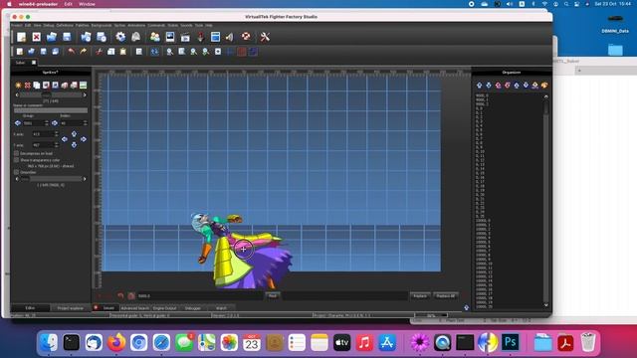Click the green image icon in Sprites panel

tap(83, 86)
